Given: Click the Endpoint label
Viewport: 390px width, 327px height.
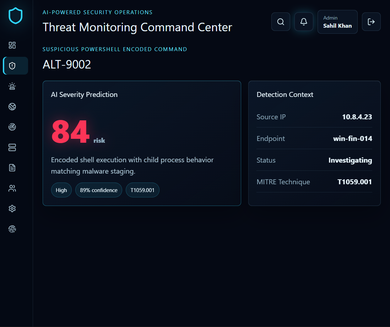Looking at the screenshot, I should pos(271,138).
